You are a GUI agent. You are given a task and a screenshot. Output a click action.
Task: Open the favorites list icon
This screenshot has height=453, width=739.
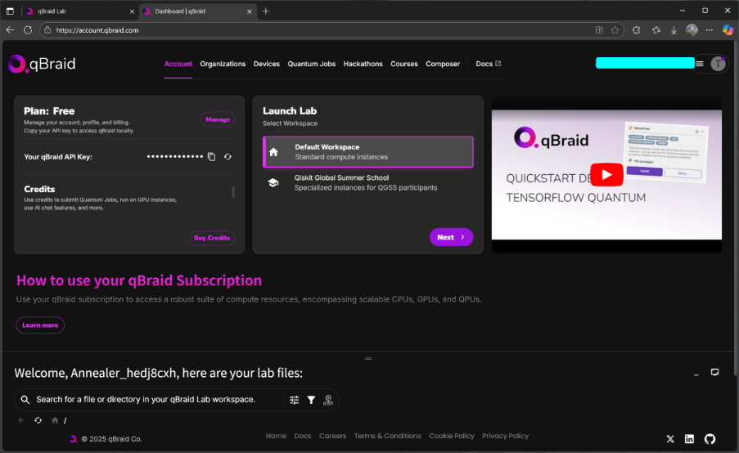[656, 30]
